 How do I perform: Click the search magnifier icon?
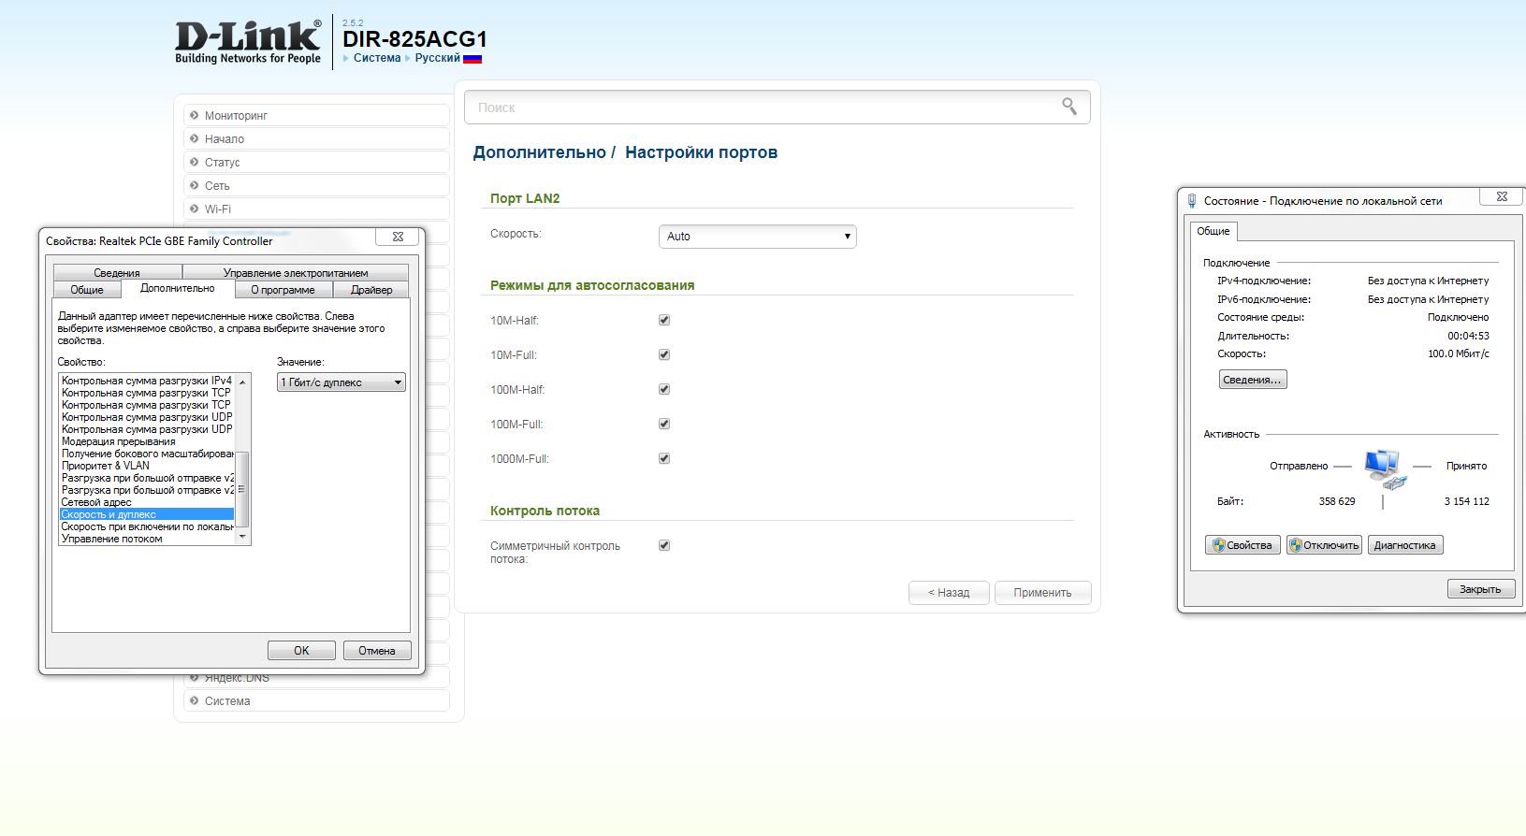1068,107
